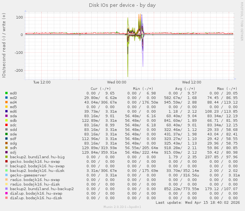Click the chart title 'Disk IOs per device - by day'
Viewport: 245px width, 211px height.
pyautogui.click(x=122, y=5)
